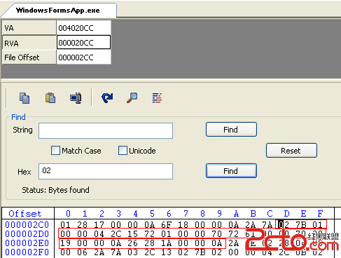Image resolution: width=341 pixels, height=258 pixels.
Task: Click column header F in hex view
Action: click(320, 214)
